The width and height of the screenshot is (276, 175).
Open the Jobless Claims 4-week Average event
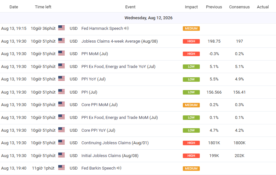pos(119,41)
